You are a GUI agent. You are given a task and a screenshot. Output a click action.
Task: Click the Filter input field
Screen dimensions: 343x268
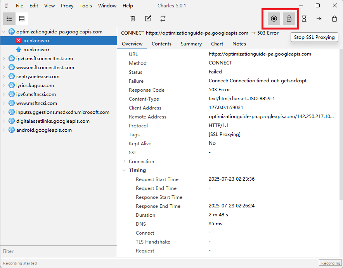(58, 251)
